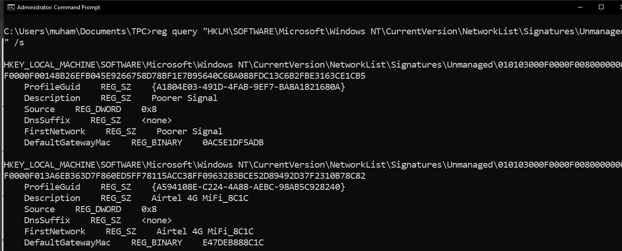Maximize the Command Prompt window
This screenshot has height=251, width=622.
601,7
